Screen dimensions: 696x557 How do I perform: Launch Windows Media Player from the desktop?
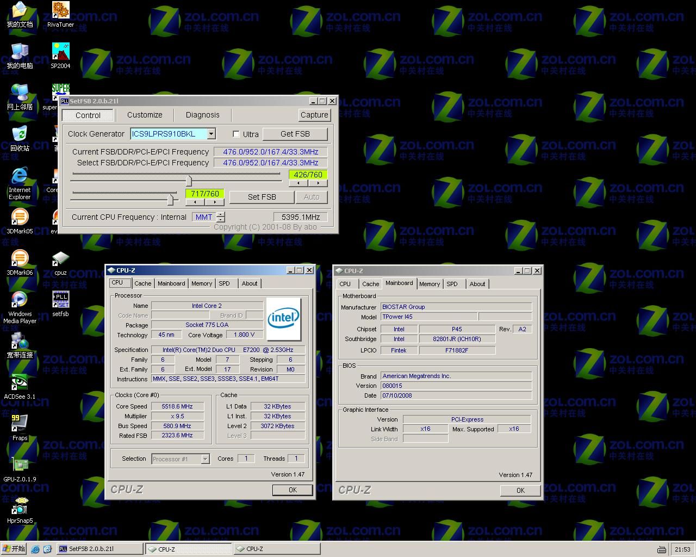[20, 307]
